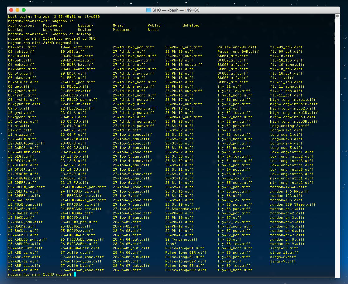Click file name 28-Ph-15_out.aiff

pyautogui.click(x=184, y=91)
